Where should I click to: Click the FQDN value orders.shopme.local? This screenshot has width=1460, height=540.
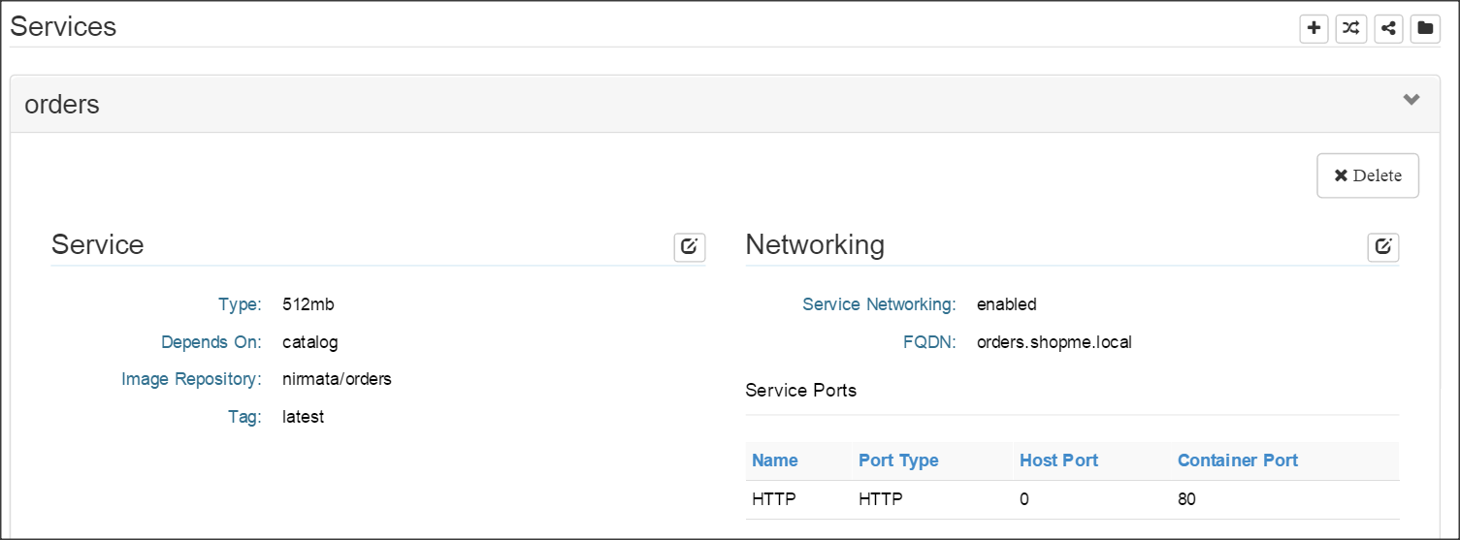tap(1054, 342)
